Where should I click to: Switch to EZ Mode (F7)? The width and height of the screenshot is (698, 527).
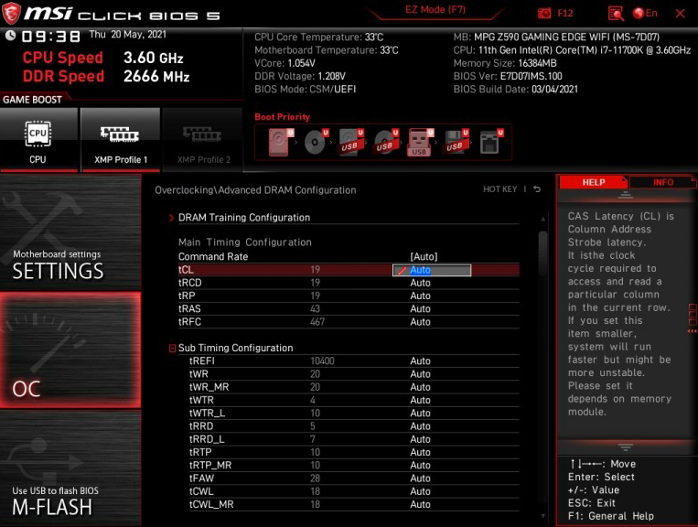(435, 10)
